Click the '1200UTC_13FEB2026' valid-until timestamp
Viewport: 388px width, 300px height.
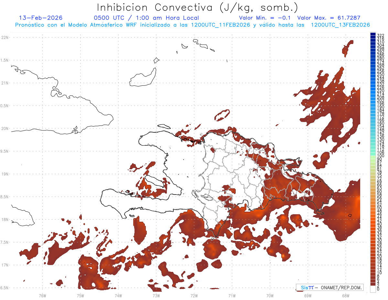pos(340,25)
